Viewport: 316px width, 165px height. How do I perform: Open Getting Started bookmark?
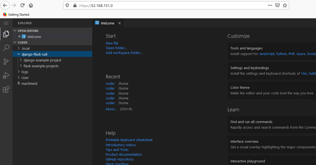click(16, 15)
